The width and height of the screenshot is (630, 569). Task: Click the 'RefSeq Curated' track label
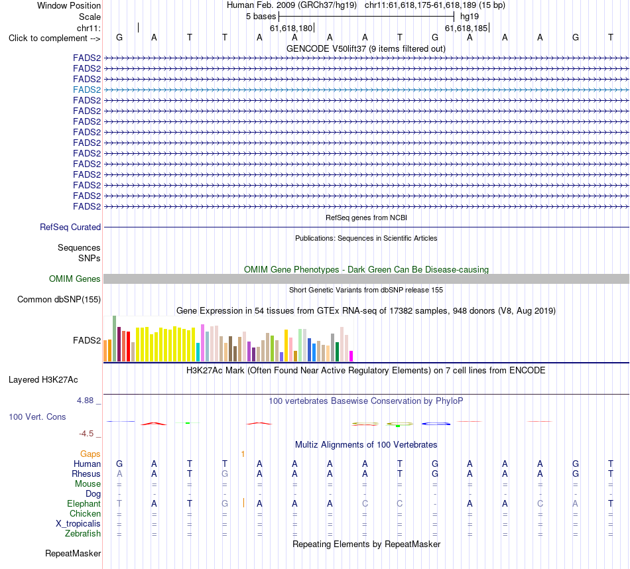[70, 227]
